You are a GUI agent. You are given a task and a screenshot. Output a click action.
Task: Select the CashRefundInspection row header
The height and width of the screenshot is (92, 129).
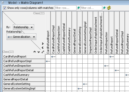(24, 66)
